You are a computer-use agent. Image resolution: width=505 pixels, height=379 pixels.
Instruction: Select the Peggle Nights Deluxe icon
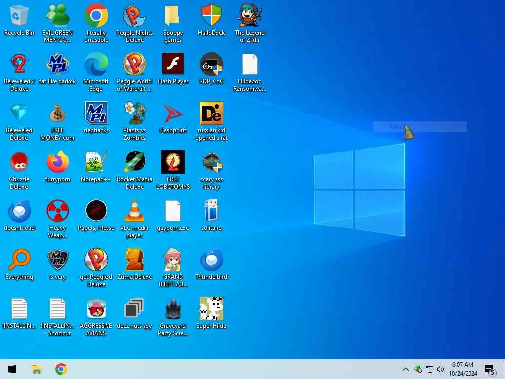click(x=135, y=15)
